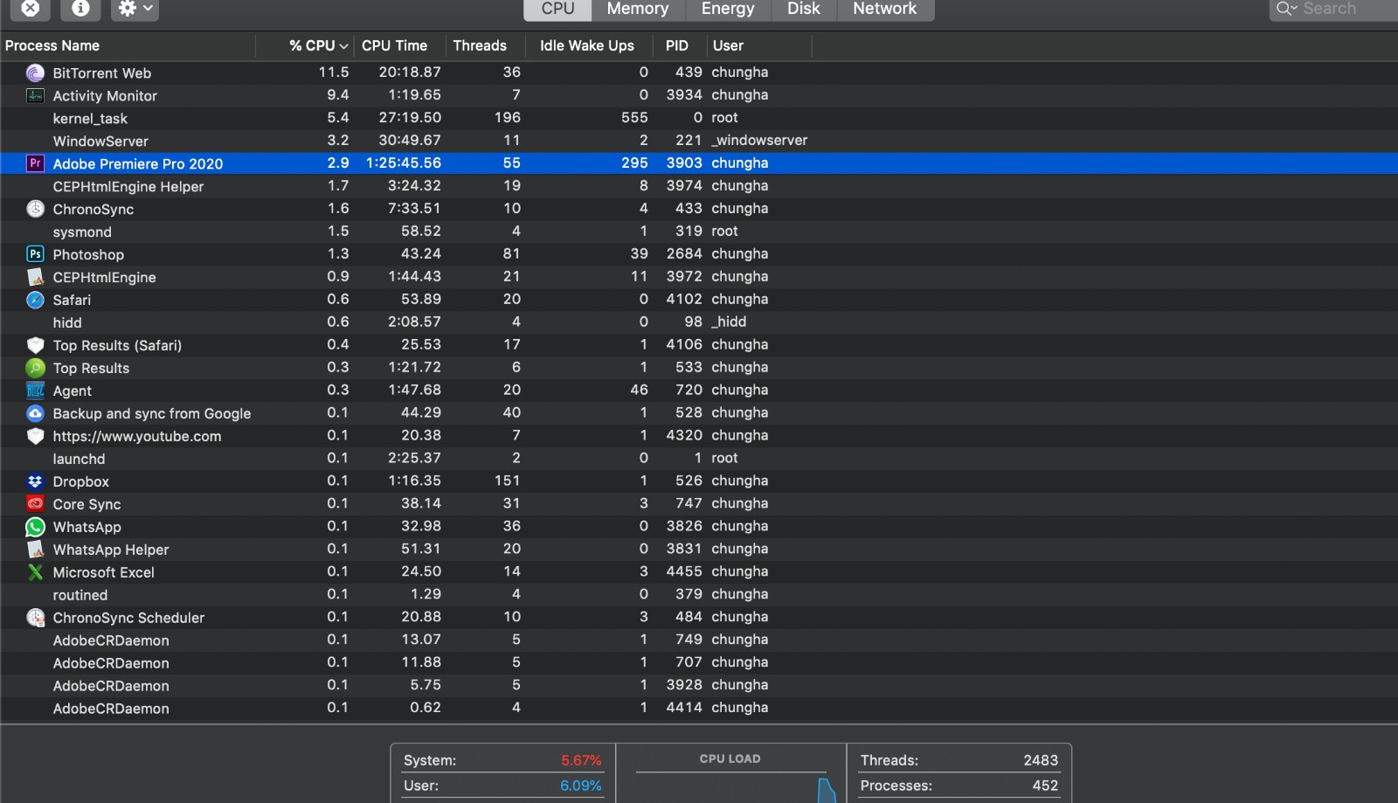The width and height of the screenshot is (1398, 803).
Task: Select the Agent process icon
Action: tap(35, 391)
